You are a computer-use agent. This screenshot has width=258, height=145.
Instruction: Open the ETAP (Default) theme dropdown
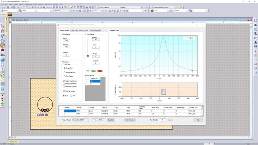pyautogui.click(x=109, y=7)
